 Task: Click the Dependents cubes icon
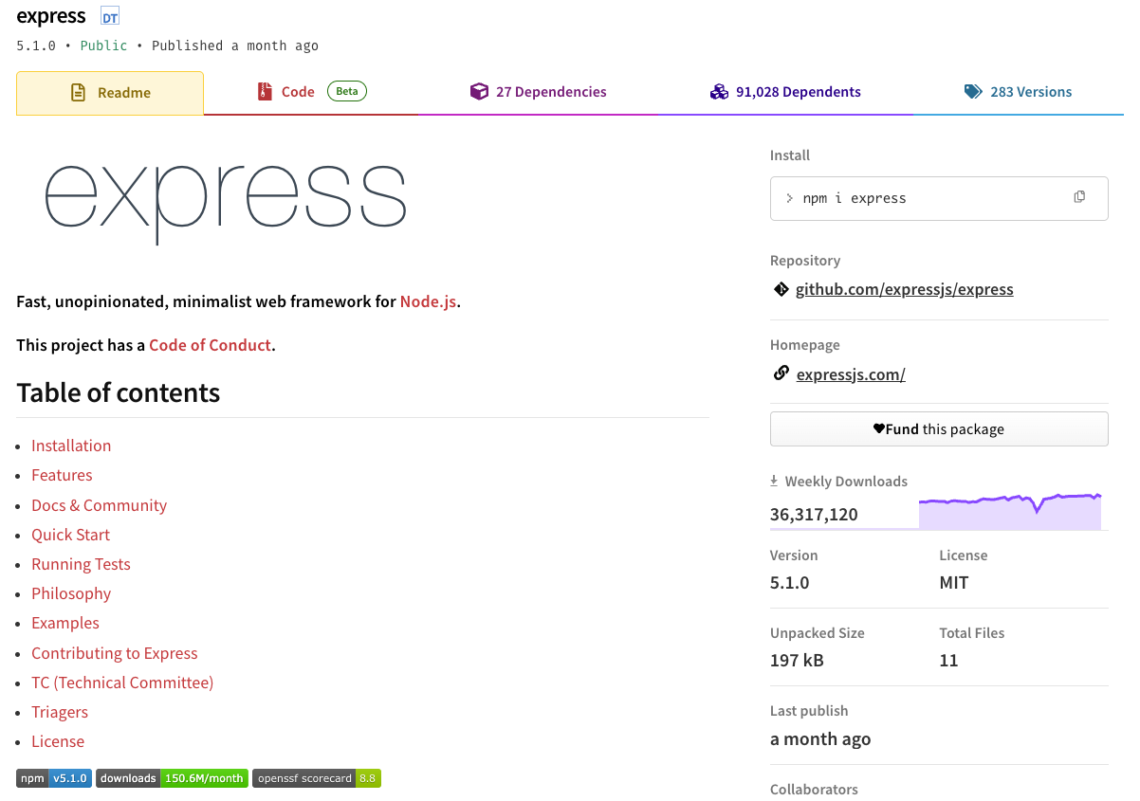point(719,91)
